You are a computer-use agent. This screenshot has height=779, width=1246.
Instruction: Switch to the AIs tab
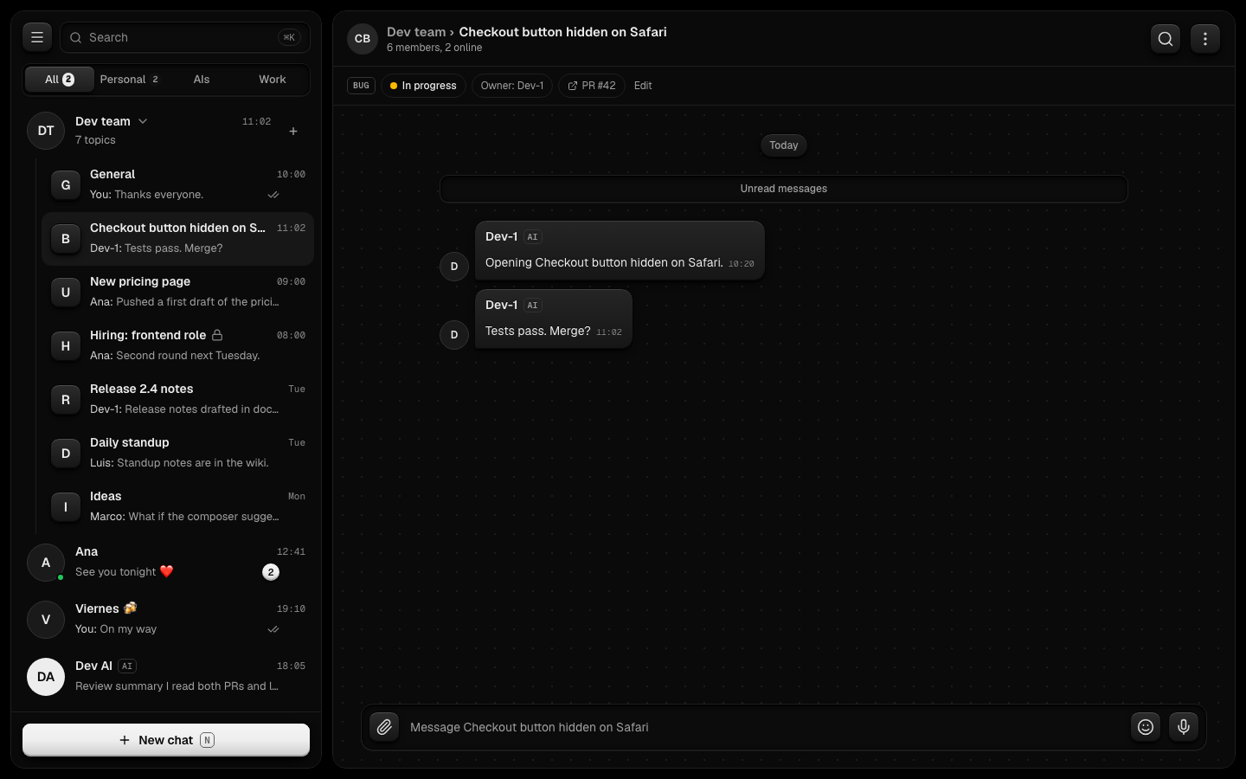[202, 80]
